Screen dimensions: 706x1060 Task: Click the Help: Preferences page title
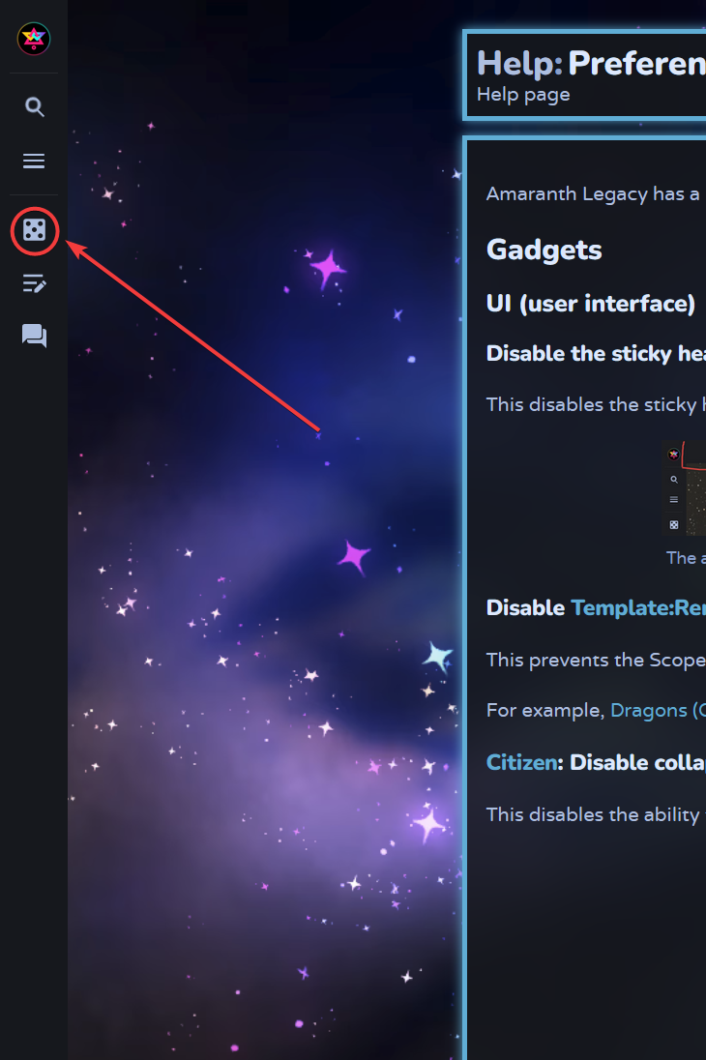(x=590, y=64)
